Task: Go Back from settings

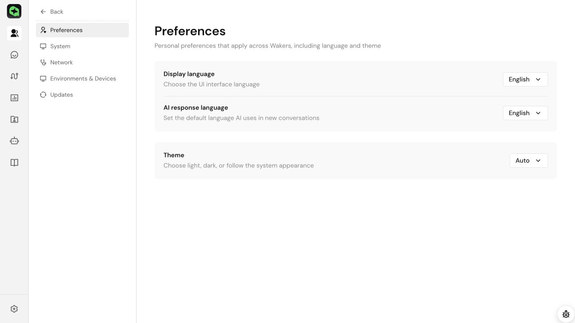Action: pyautogui.click(x=52, y=12)
